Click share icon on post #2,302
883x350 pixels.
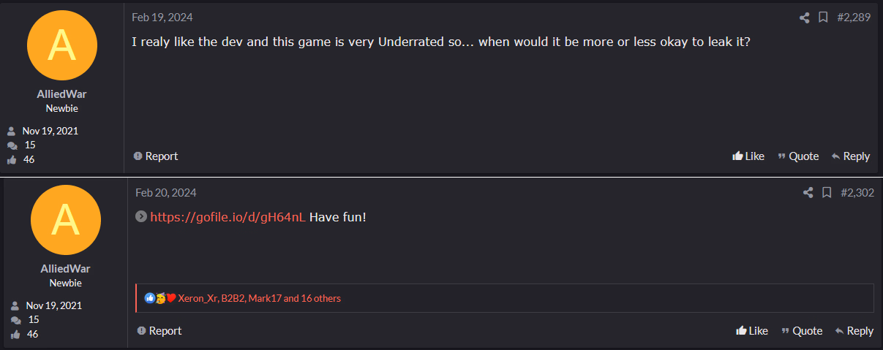coord(808,193)
